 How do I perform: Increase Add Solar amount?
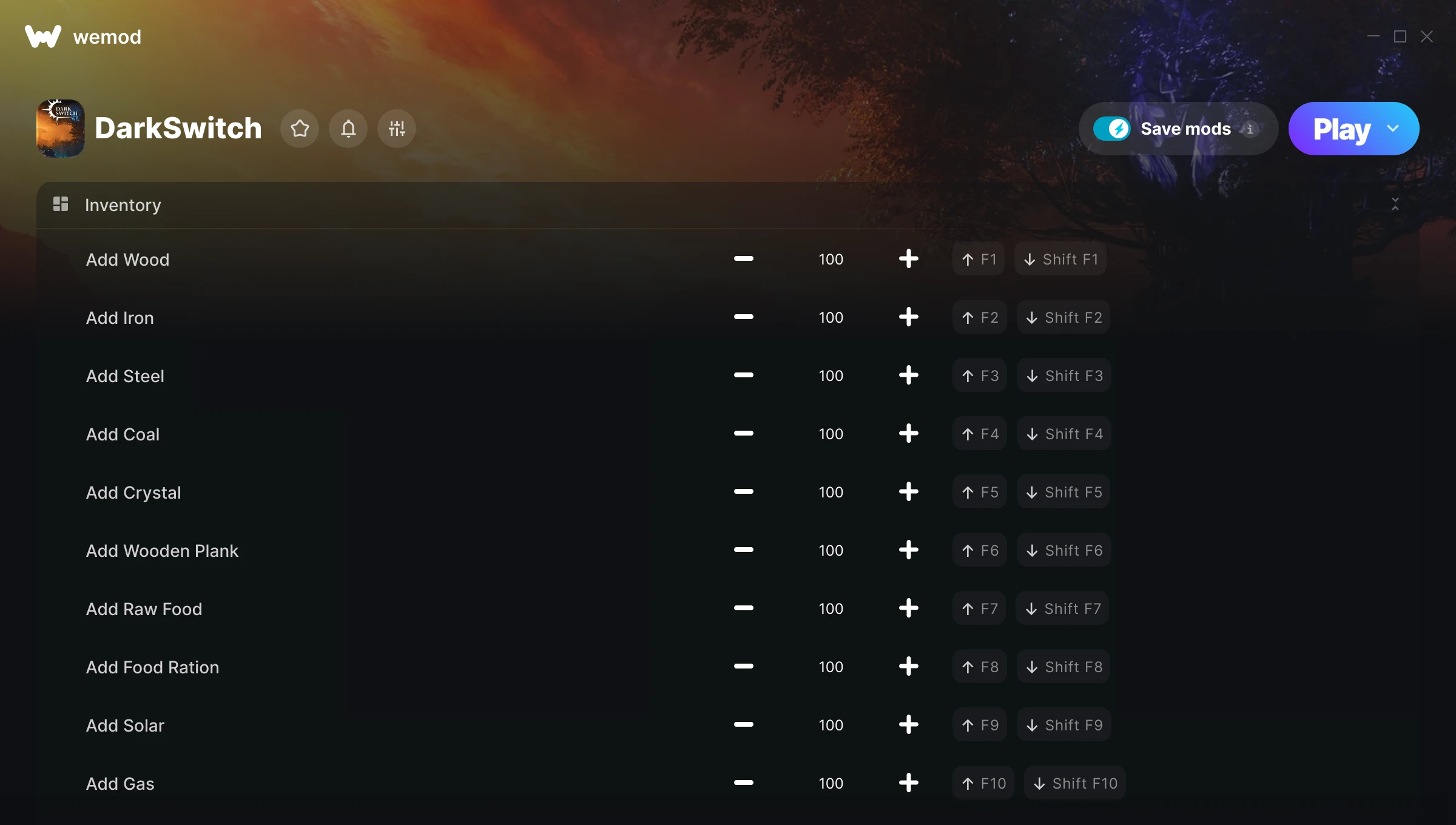[909, 725]
